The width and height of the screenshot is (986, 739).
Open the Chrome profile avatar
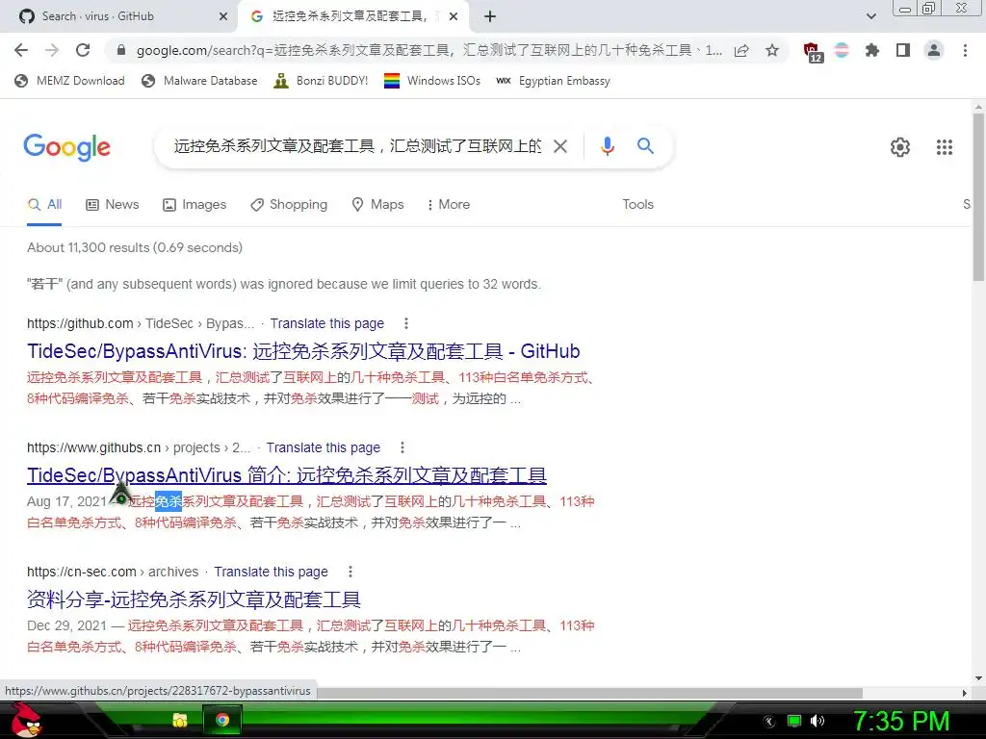(x=934, y=50)
